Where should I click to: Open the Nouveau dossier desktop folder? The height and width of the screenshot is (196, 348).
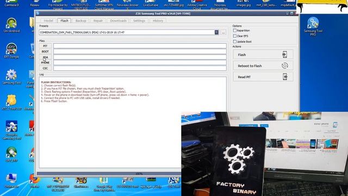click(127, 4)
